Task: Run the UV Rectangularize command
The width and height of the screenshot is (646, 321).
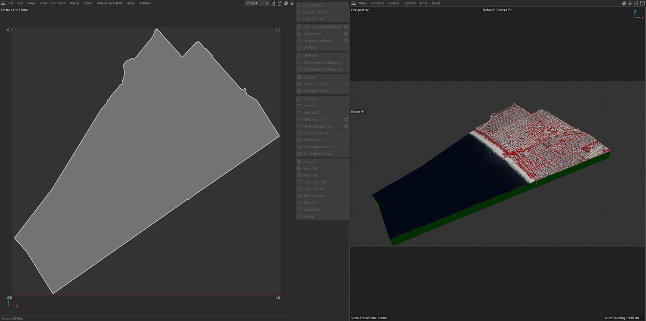Action: [320, 126]
